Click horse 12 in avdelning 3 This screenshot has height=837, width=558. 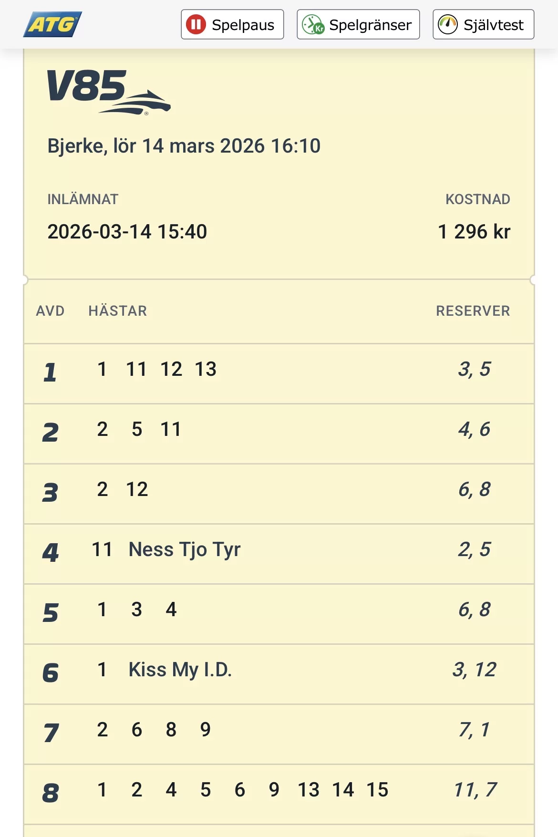coord(137,489)
